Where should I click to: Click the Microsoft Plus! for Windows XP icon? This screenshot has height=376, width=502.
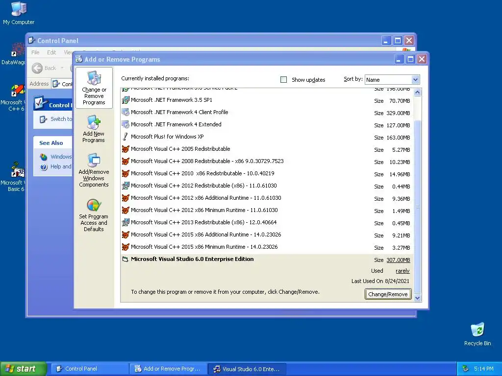[125, 137]
